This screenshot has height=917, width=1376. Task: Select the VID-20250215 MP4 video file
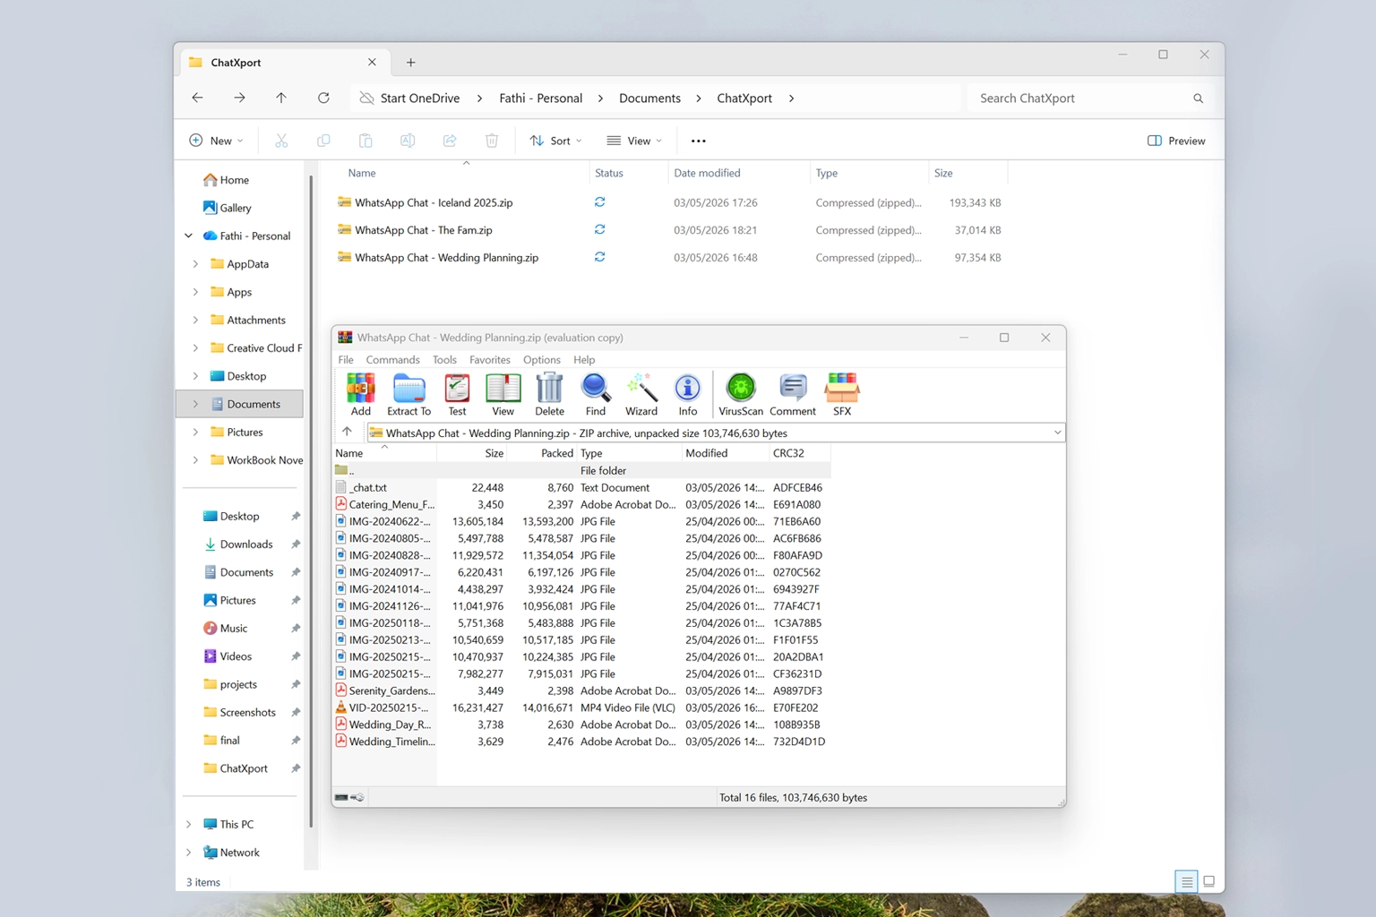pyautogui.click(x=389, y=707)
